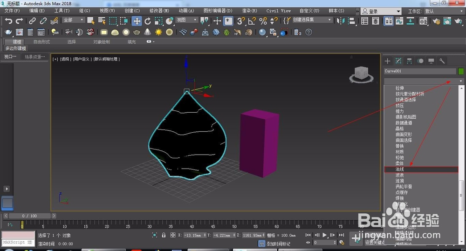466x251 pixels.
Task: Open the 视图 reference coordinate dropdown
Action: (187, 20)
